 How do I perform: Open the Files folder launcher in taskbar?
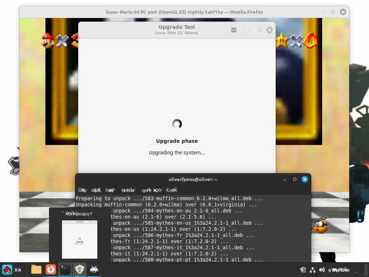click(36, 269)
